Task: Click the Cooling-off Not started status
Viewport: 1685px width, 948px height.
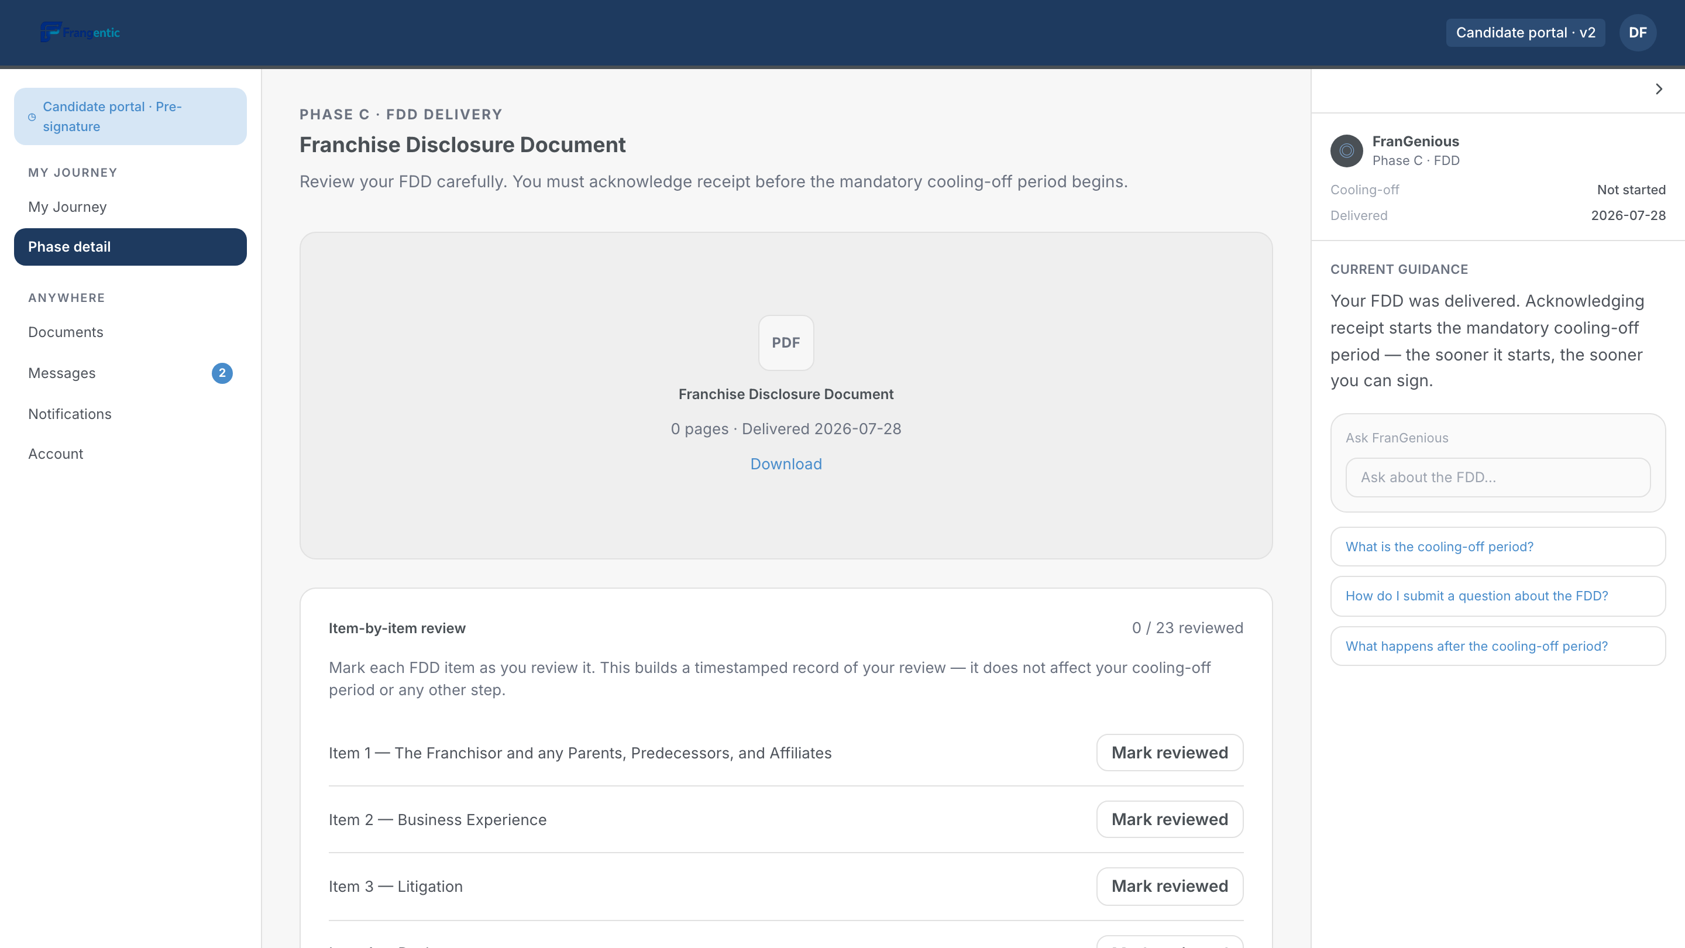Action: tap(1631, 190)
